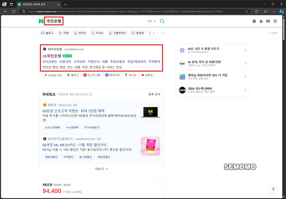The image size is (286, 199).
Task: Expand the keyboard input dropdown arrow
Action: pos(155,21)
